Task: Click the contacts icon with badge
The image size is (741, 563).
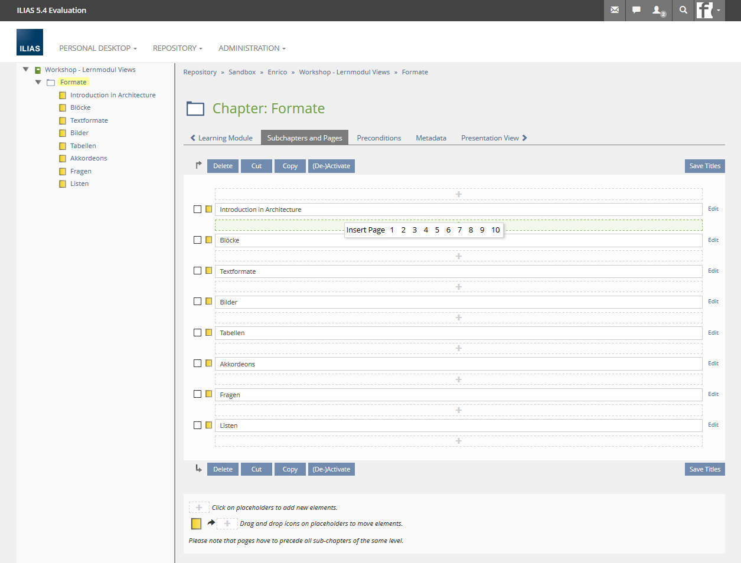Action: click(658, 10)
